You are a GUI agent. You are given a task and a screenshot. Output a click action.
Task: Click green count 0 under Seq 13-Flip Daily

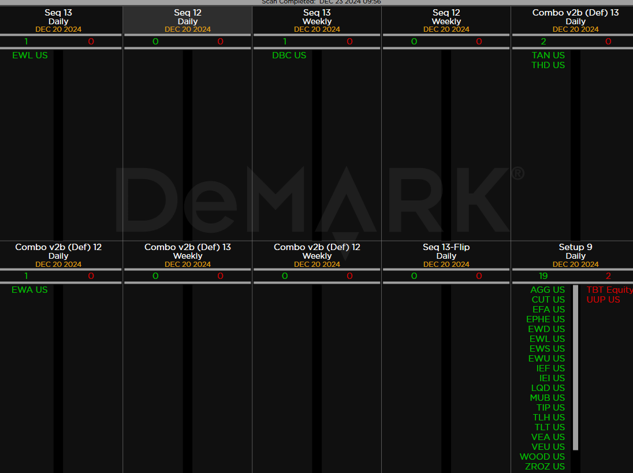point(414,276)
